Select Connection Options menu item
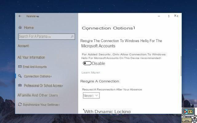Image resolution: width=197 pixels, height=123 pixels. [x=38, y=76]
